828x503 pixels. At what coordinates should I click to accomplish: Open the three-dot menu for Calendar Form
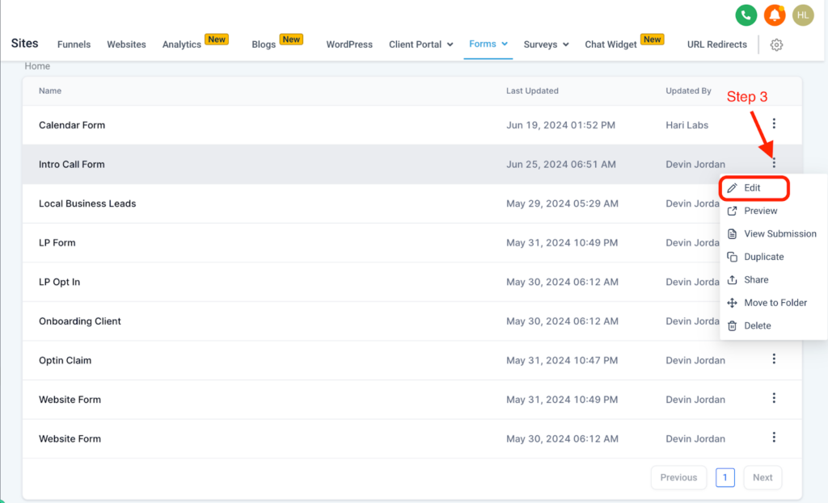(774, 124)
